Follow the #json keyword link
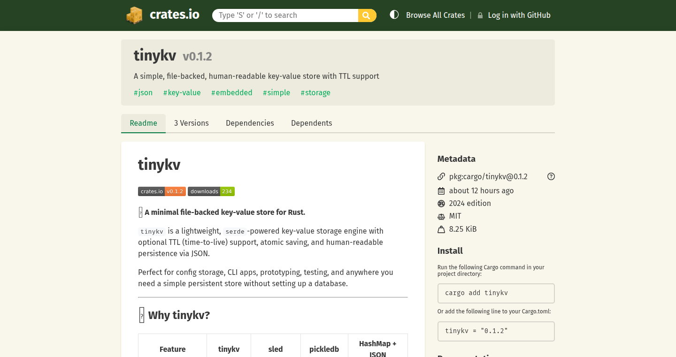Image resolution: width=676 pixels, height=357 pixels. (x=143, y=93)
